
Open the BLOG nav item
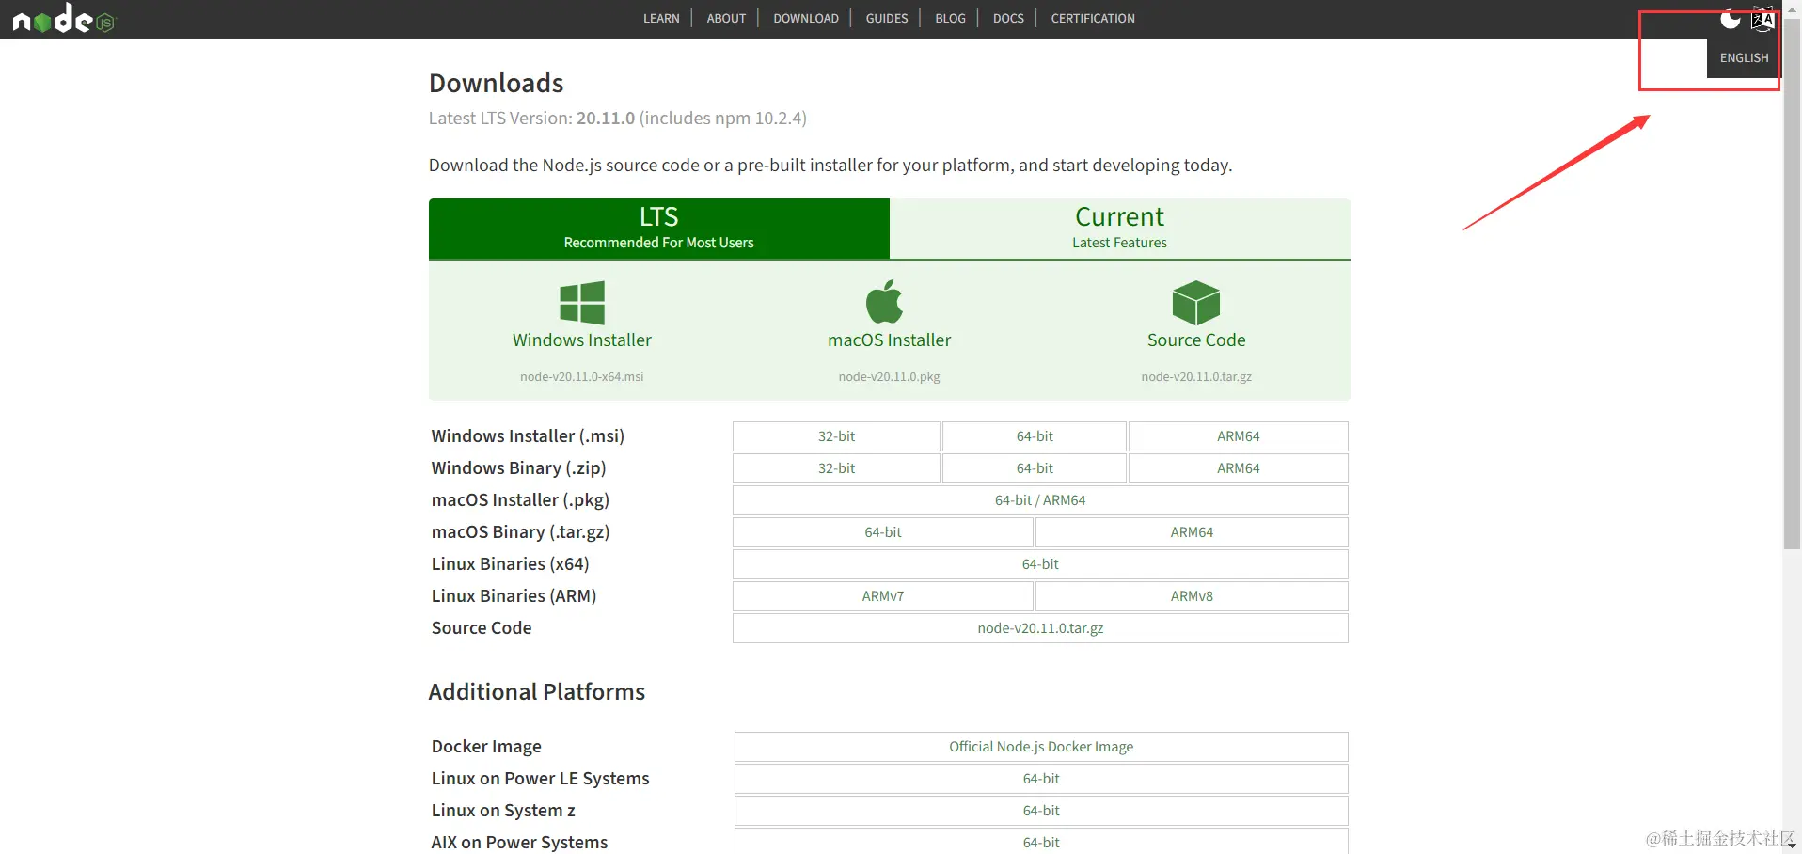click(x=950, y=19)
